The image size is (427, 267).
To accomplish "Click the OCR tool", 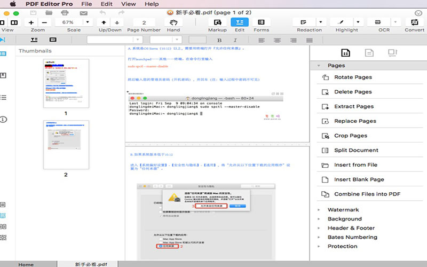I will [378, 22].
